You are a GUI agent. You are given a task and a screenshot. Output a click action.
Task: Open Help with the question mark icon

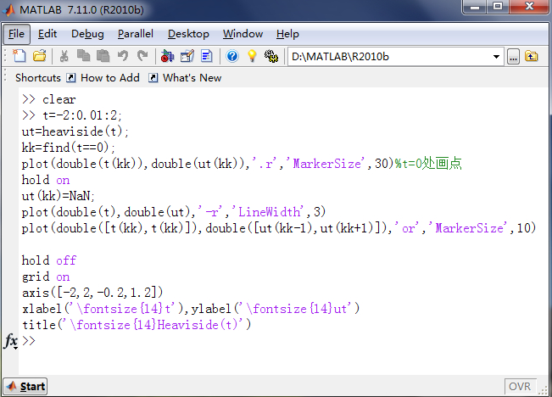tap(232, 56)
